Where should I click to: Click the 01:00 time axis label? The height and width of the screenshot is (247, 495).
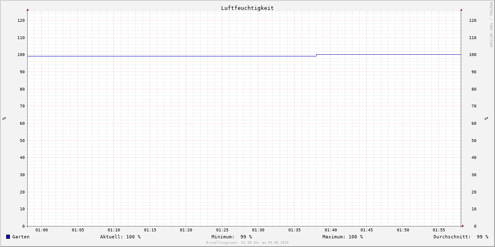42,230
